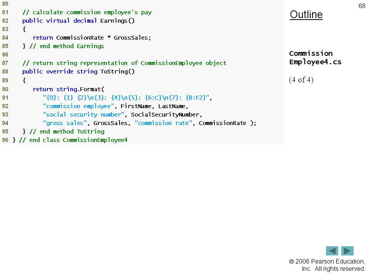Click FirstName argument on line 92
Screen dimensions: 369x277
(x=136, y=106)
